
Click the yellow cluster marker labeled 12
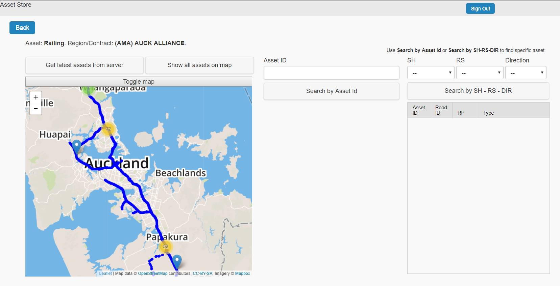click(x=108, y=129)
